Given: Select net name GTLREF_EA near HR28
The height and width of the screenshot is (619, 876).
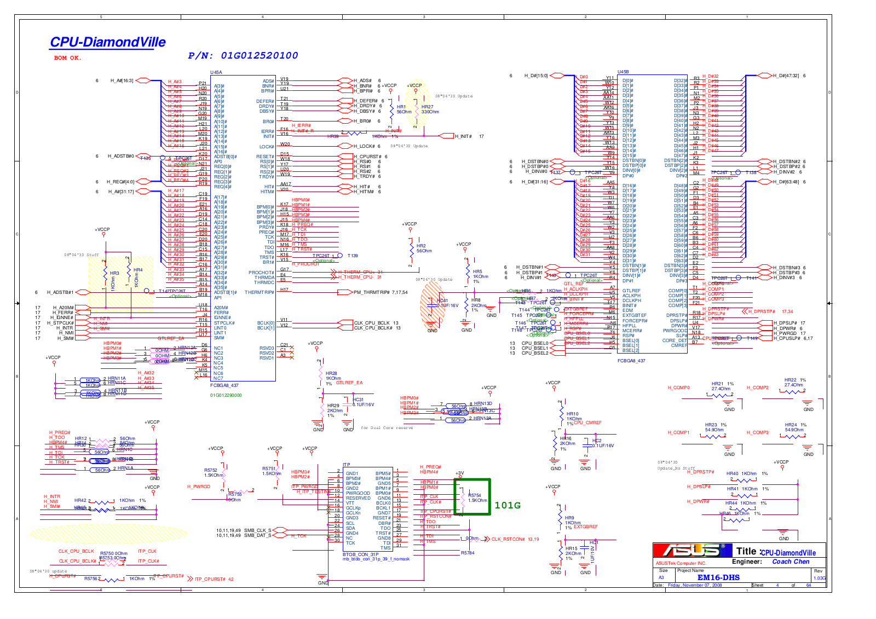Looking at the screenshot, I should [349, 383].
